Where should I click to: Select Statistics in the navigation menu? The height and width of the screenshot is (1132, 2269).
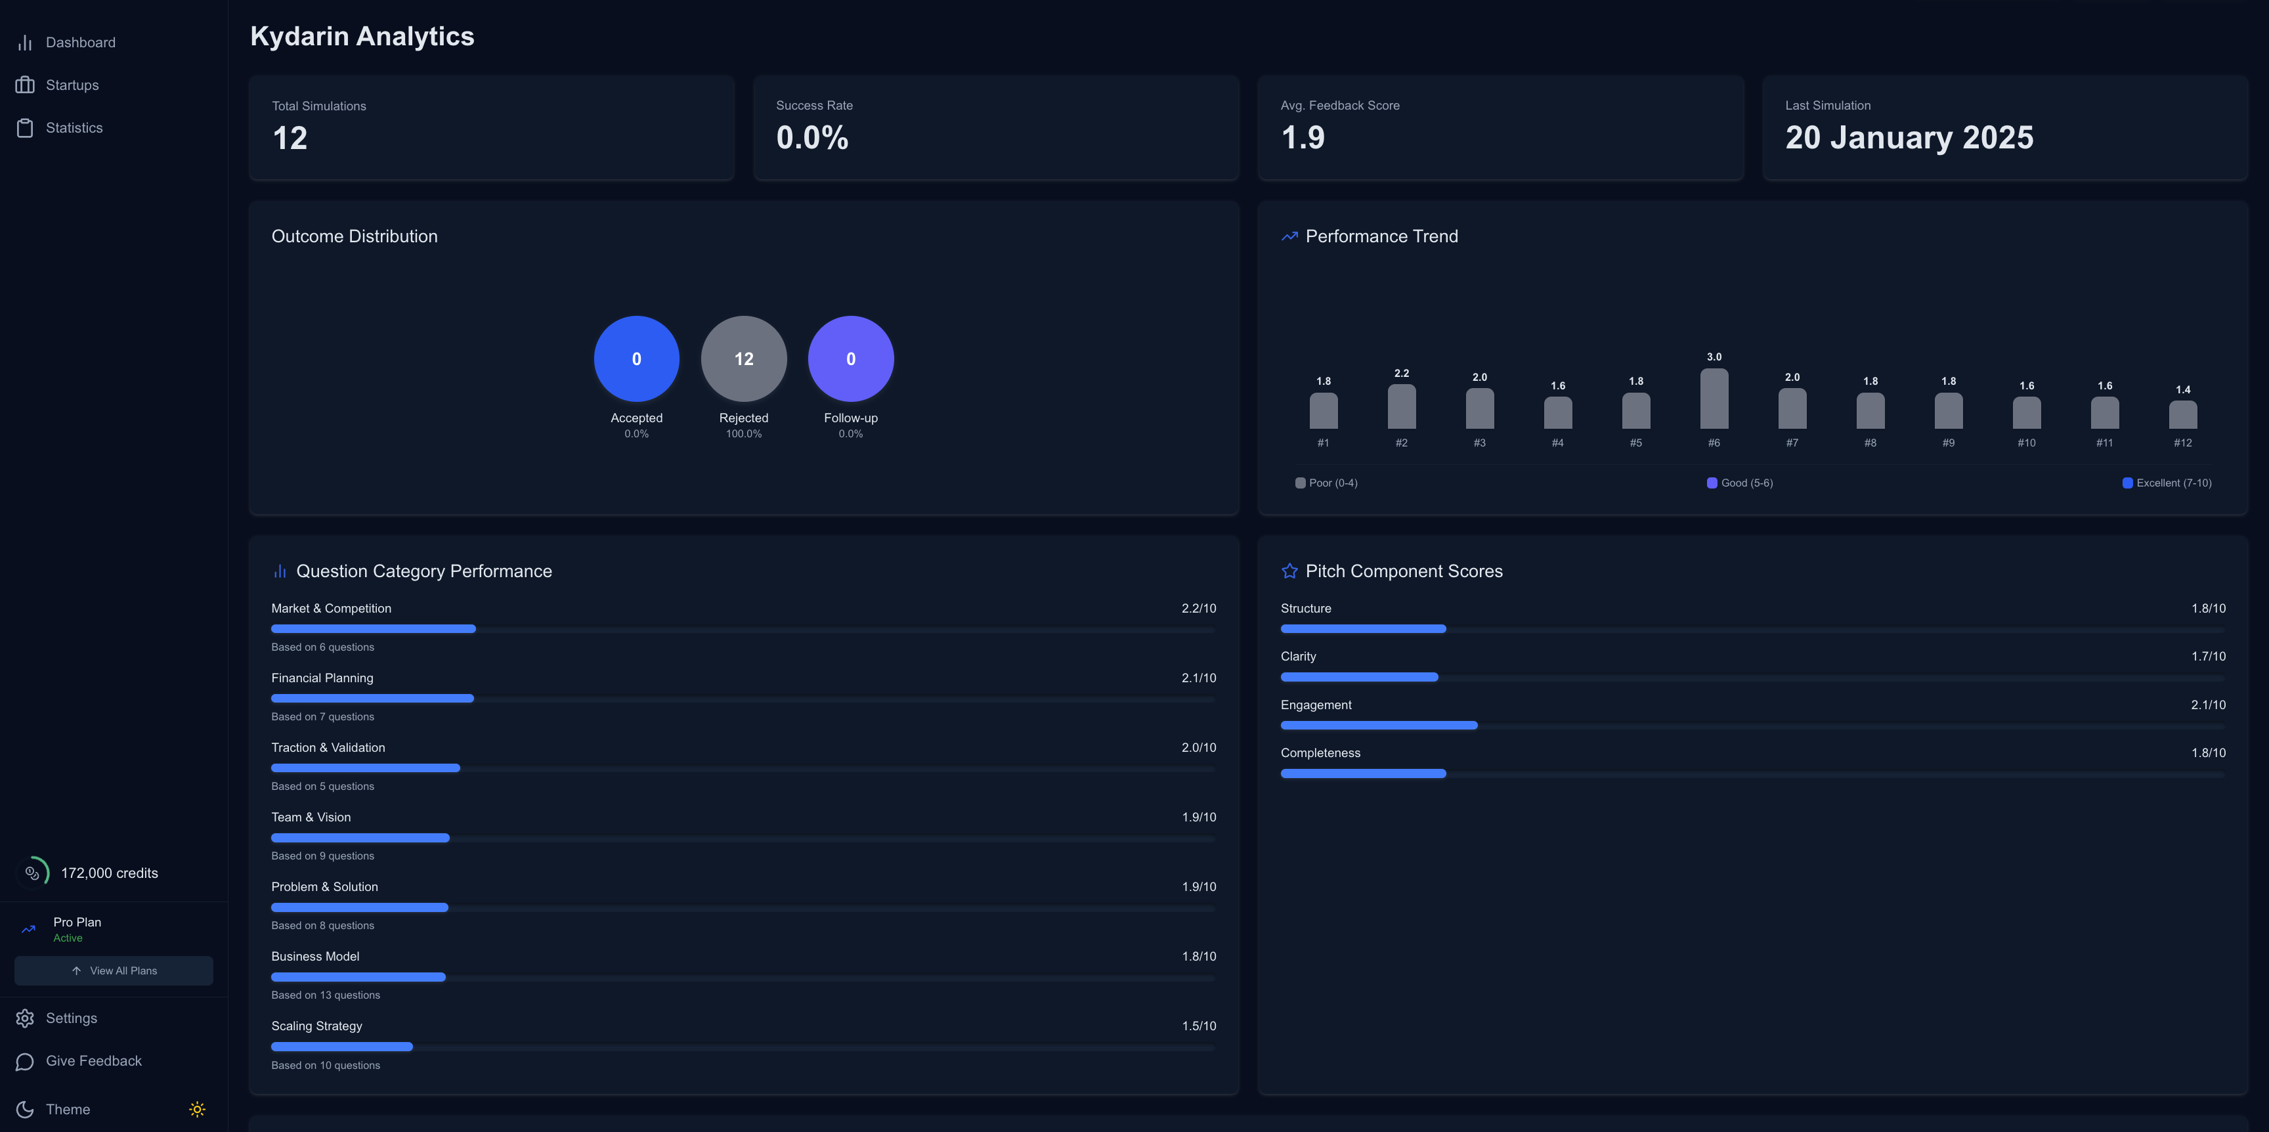click(74, 127)
